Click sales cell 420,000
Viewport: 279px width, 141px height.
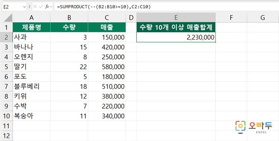(x=107, y=47)
